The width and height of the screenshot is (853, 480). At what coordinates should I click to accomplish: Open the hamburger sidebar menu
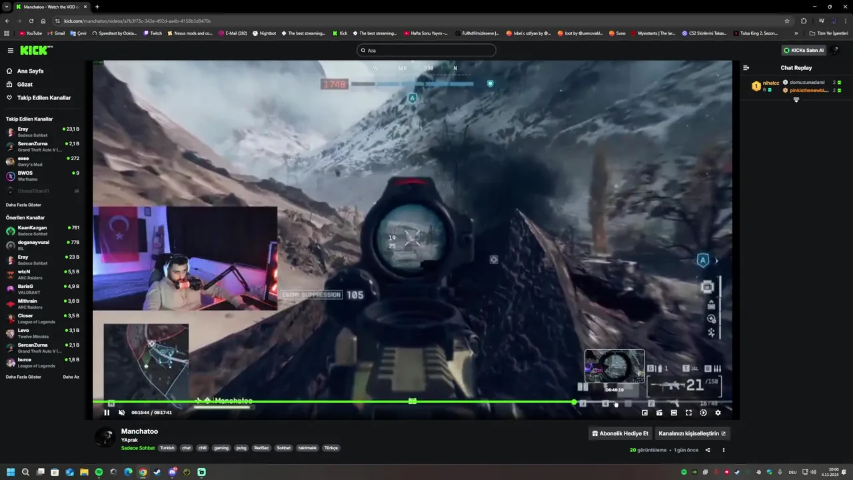click(10, 50)
